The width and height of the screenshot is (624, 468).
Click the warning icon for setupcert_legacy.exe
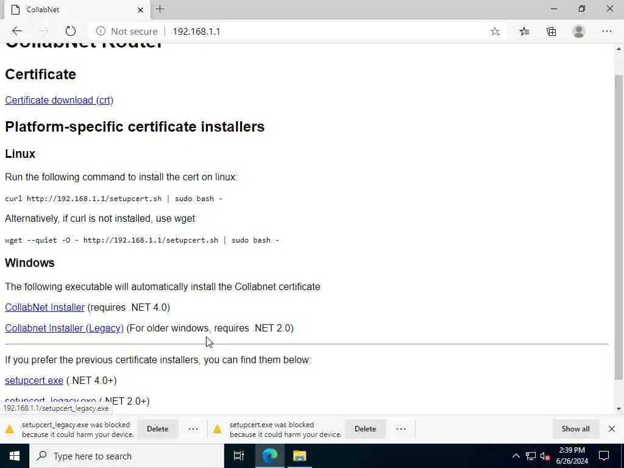[x=10, y=429]
